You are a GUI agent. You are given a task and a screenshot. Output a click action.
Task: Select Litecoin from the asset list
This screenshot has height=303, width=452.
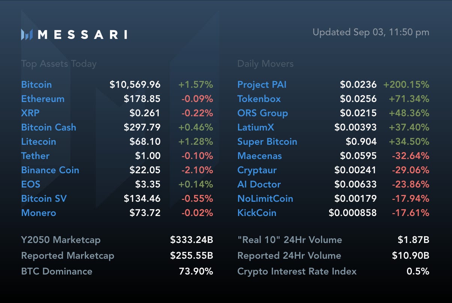point(39,142)
